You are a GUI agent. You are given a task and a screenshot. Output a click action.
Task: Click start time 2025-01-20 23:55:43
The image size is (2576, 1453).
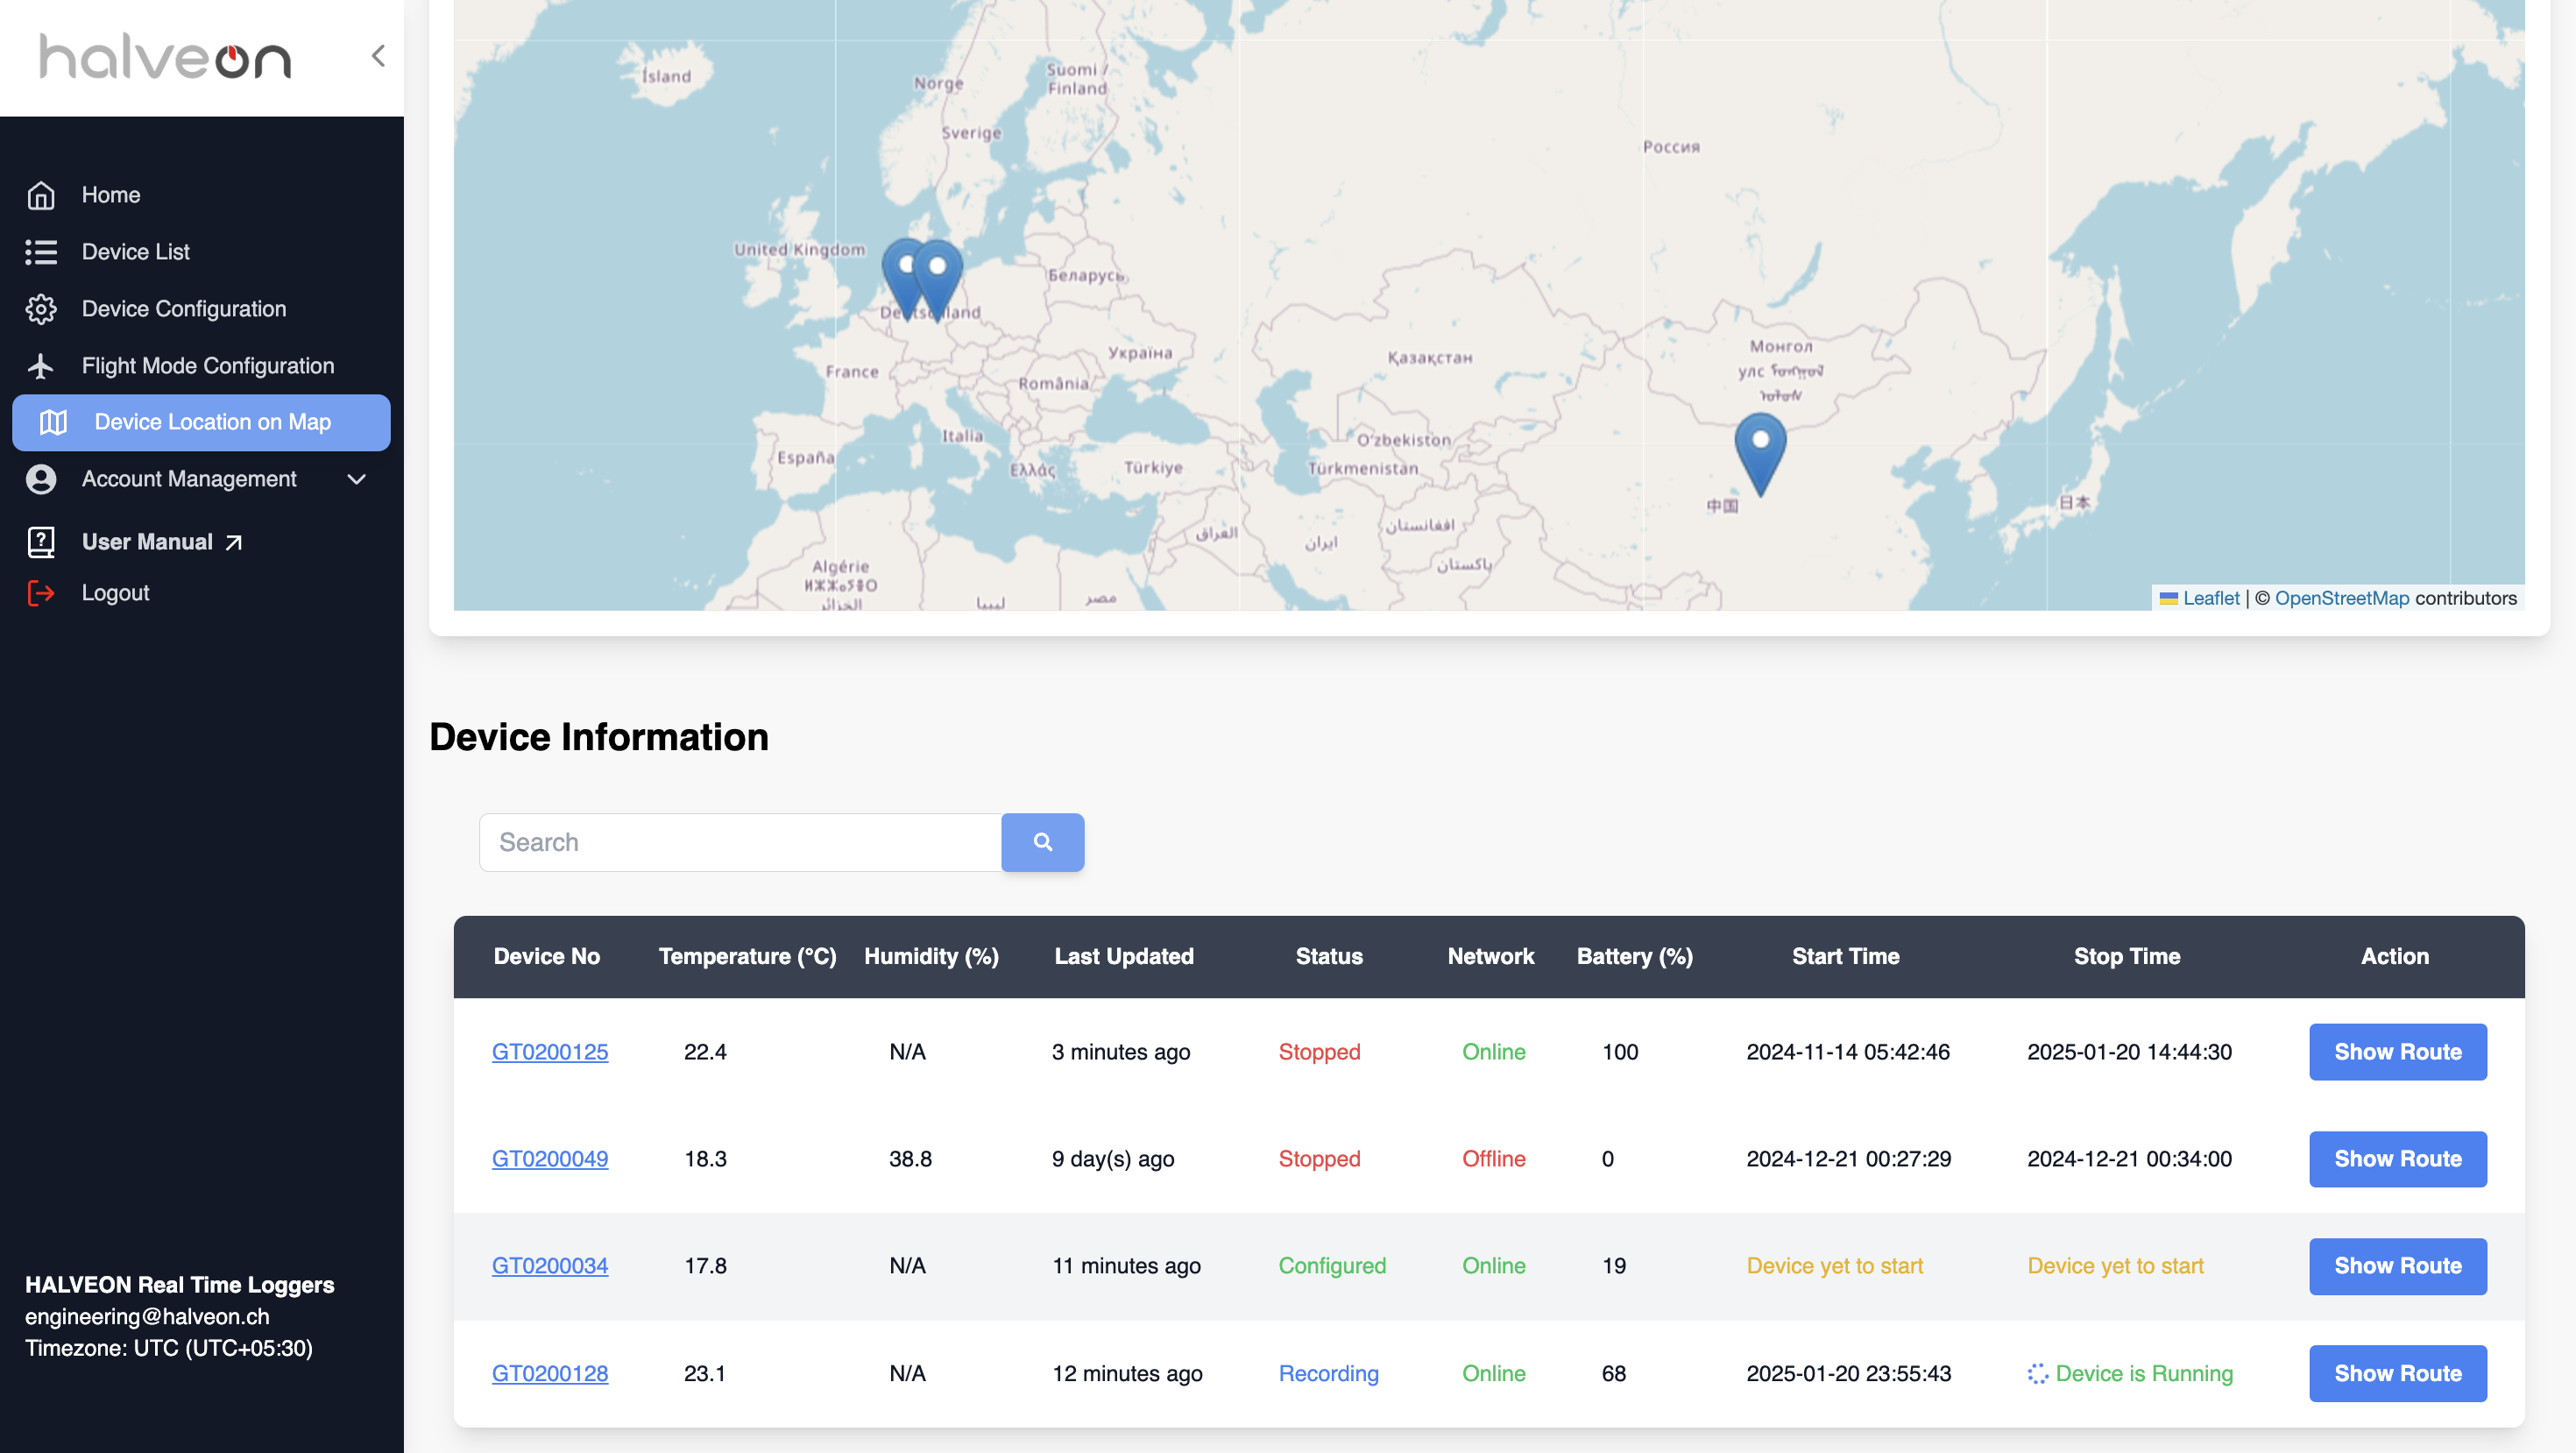[1848, 1373]
